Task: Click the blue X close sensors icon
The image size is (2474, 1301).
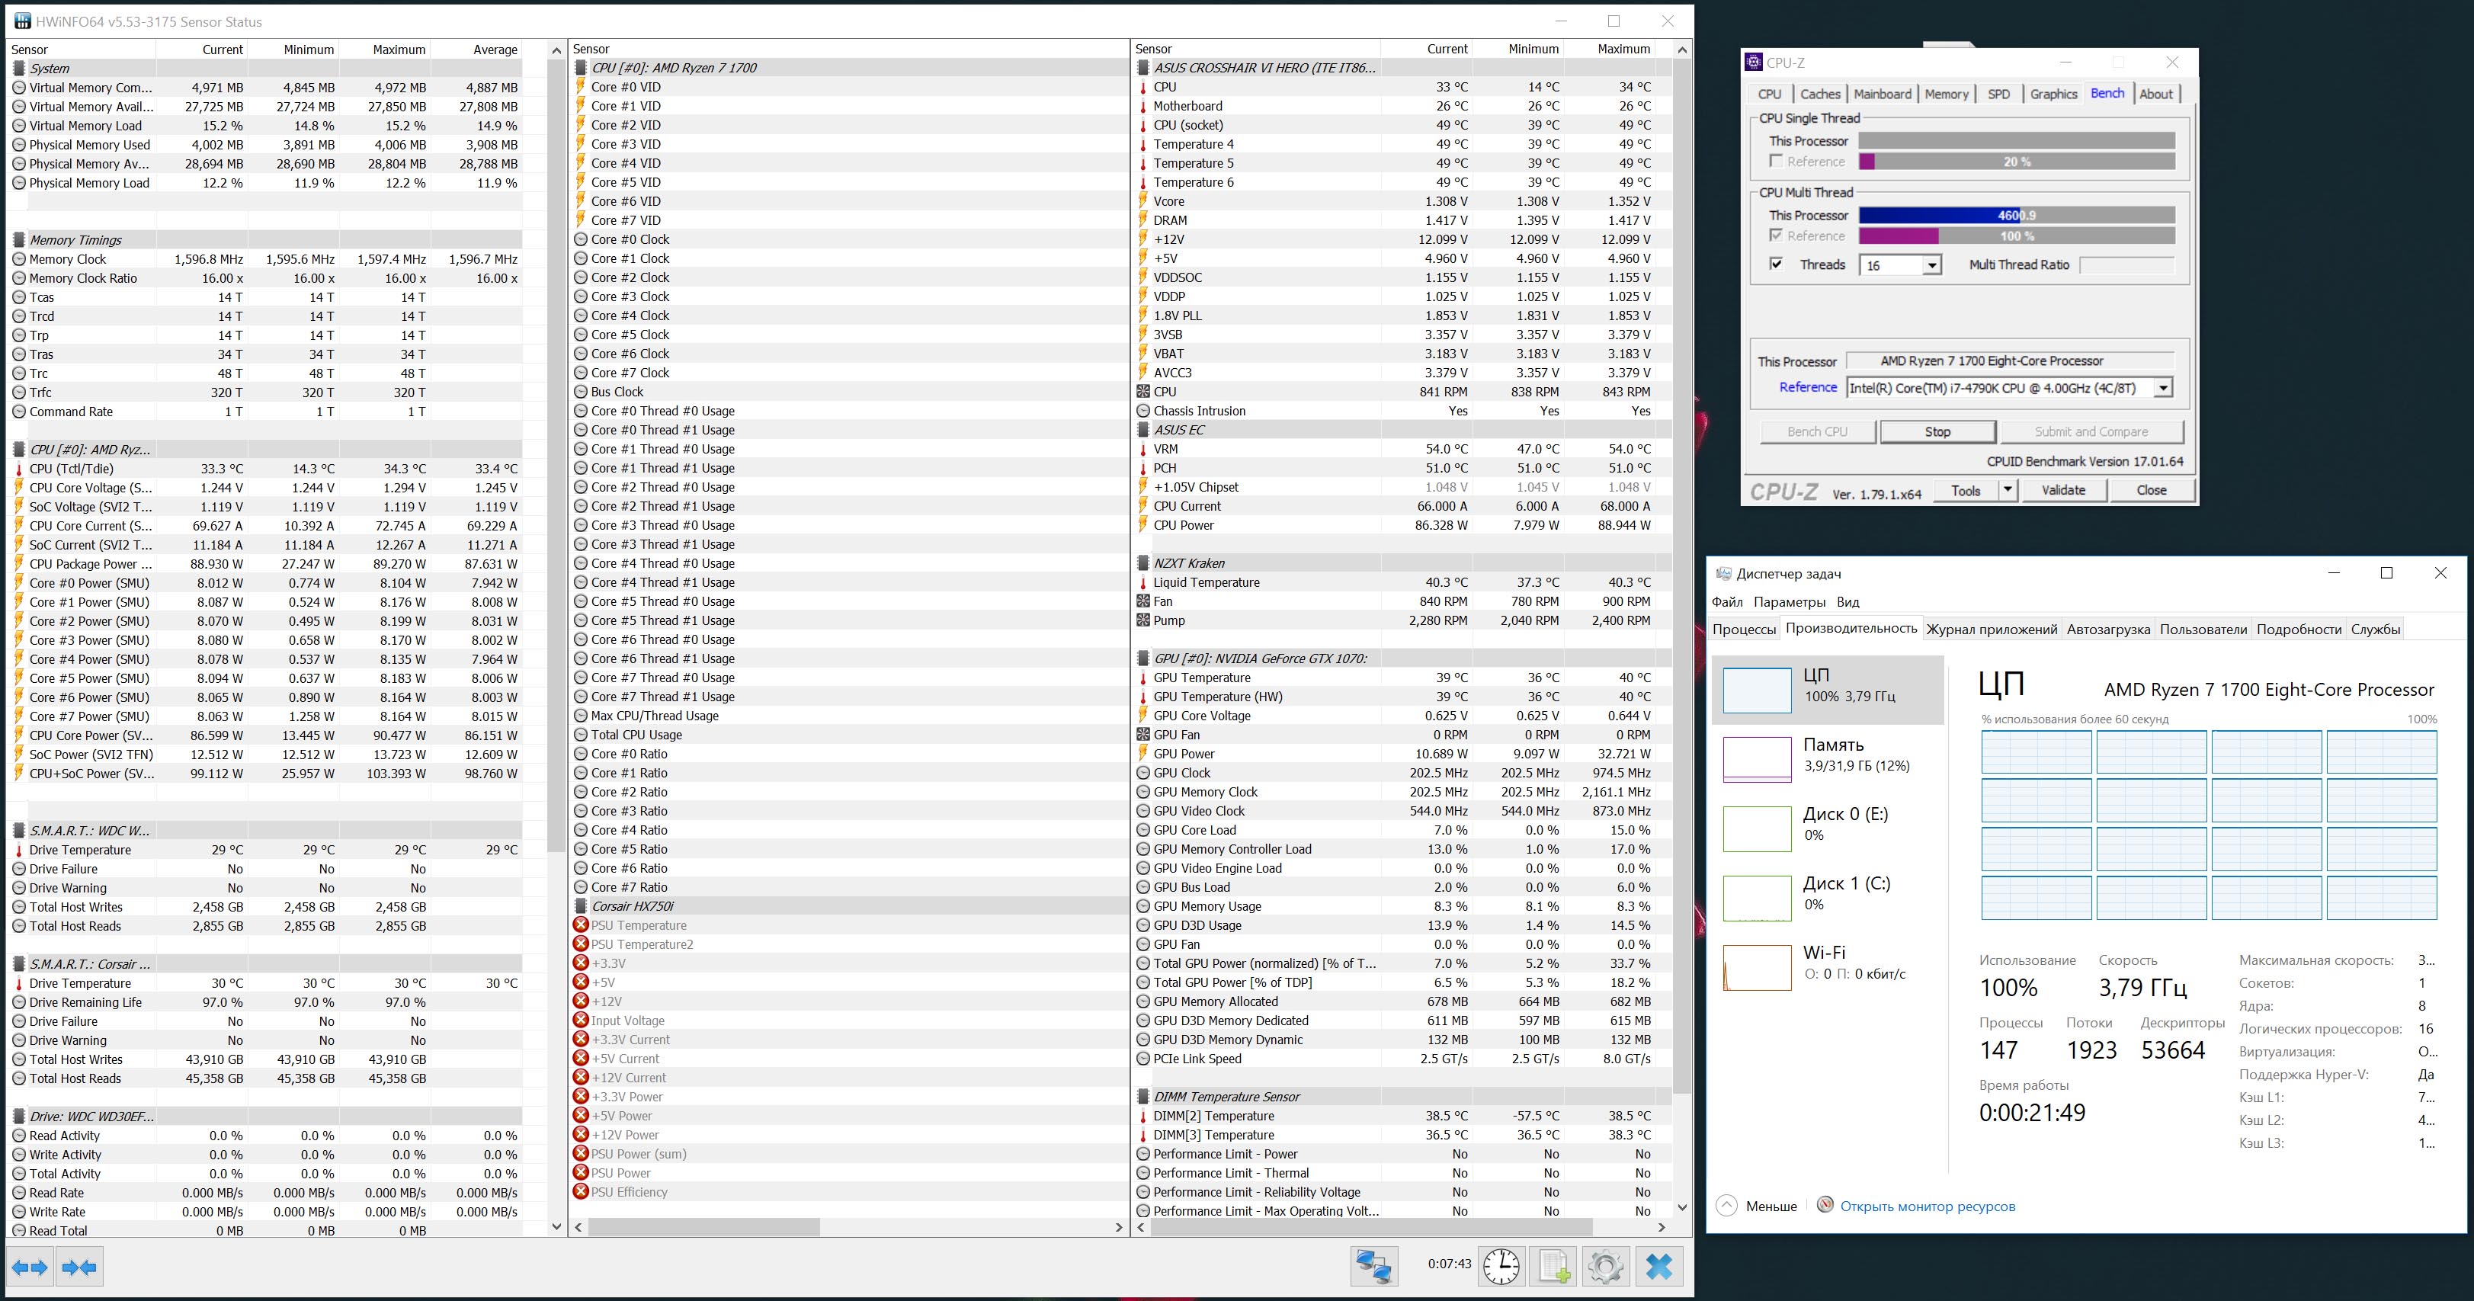Action: 1659,1267
